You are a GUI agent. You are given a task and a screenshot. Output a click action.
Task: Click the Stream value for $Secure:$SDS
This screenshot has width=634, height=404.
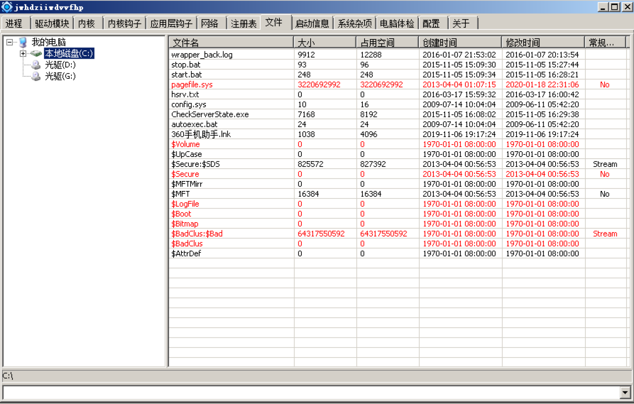[x=605, y=164]
